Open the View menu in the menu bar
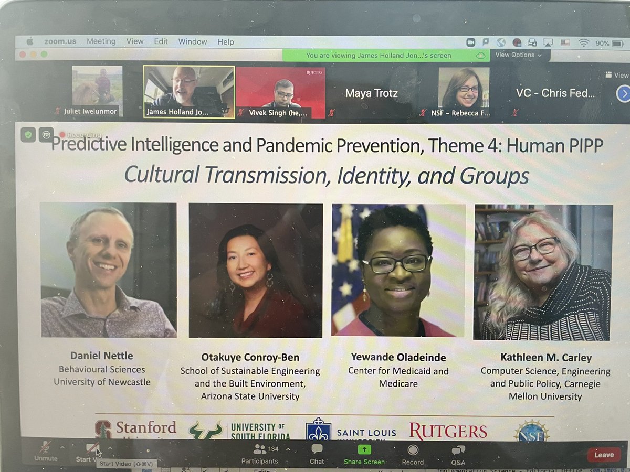The height and width of the screenshot is (472, 630). 135,41
